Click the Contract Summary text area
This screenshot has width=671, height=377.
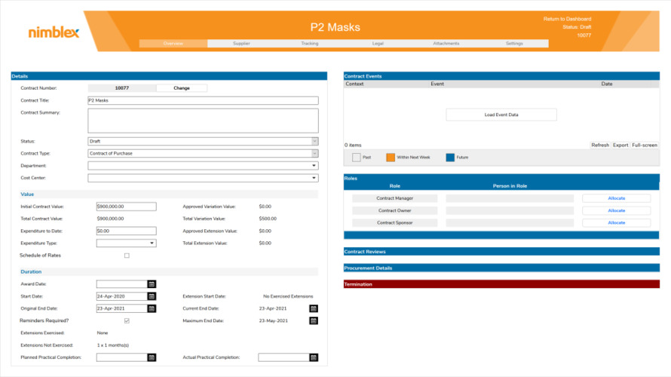click(x=203, y=121)
